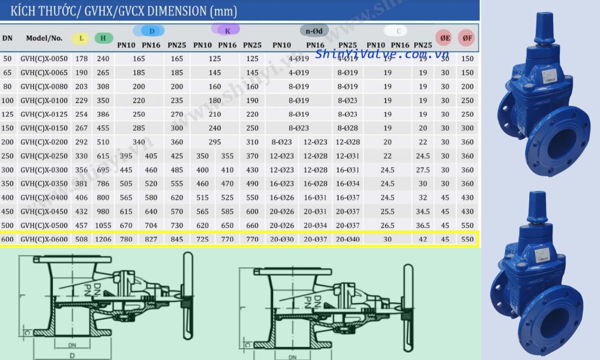The width and height of the screenshot is (600, 360).
Task: Open the right valve cross-section diagram
Action: coord(326,312)
